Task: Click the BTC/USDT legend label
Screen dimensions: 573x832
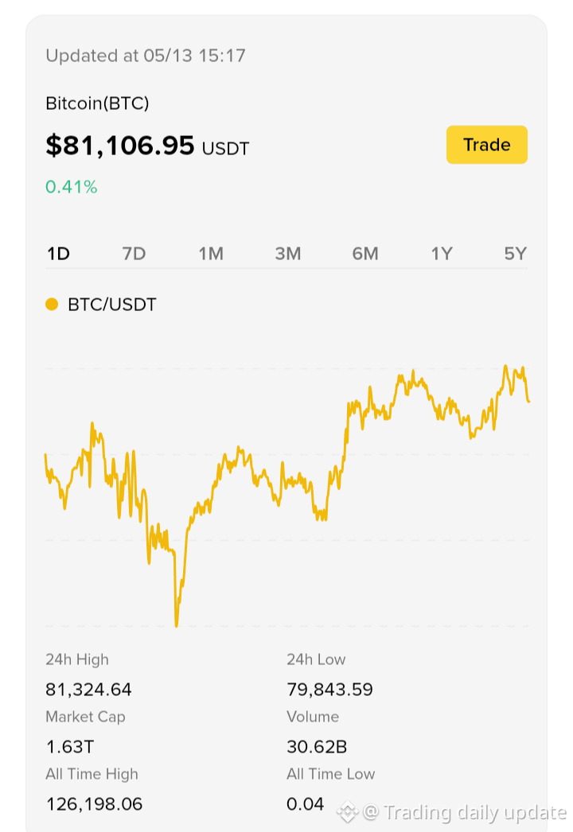Action: (x=112, y=305)
